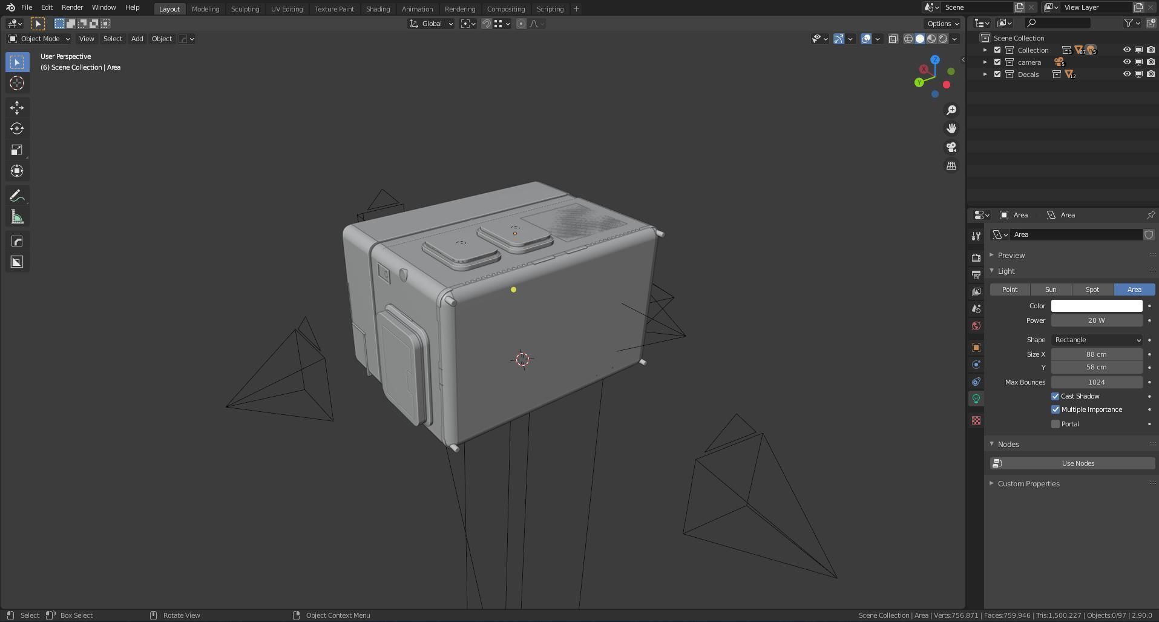Open the World properties tab
The height and width of the screenshot is (622, 1159).
point(976,326)
